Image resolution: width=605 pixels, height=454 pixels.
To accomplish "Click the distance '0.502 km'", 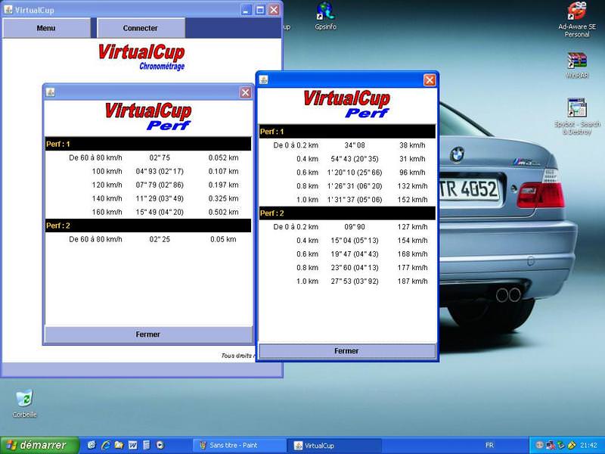I will [x=223, y=212].
